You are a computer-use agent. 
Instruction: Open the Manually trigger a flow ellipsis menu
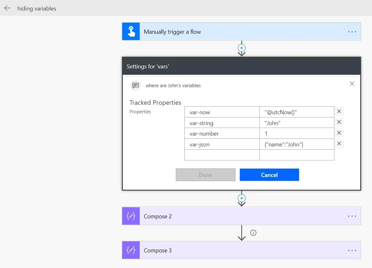(x=352, y=32)
